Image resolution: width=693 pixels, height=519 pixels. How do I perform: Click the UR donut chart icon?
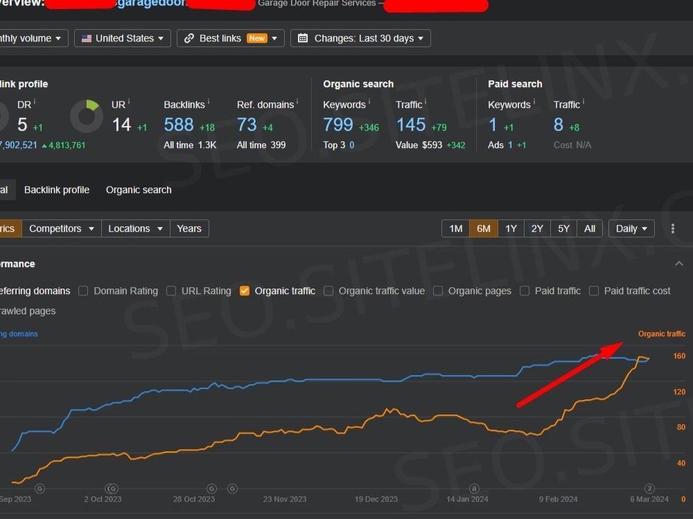click(x=87, y=116)
